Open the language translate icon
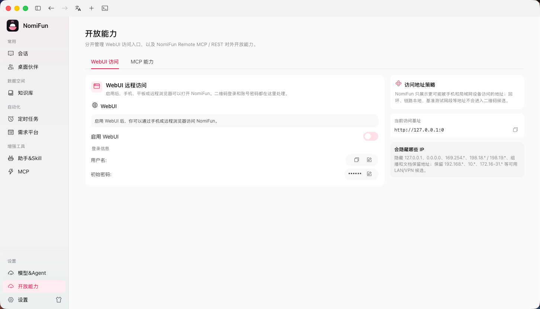 pos(78,8)
